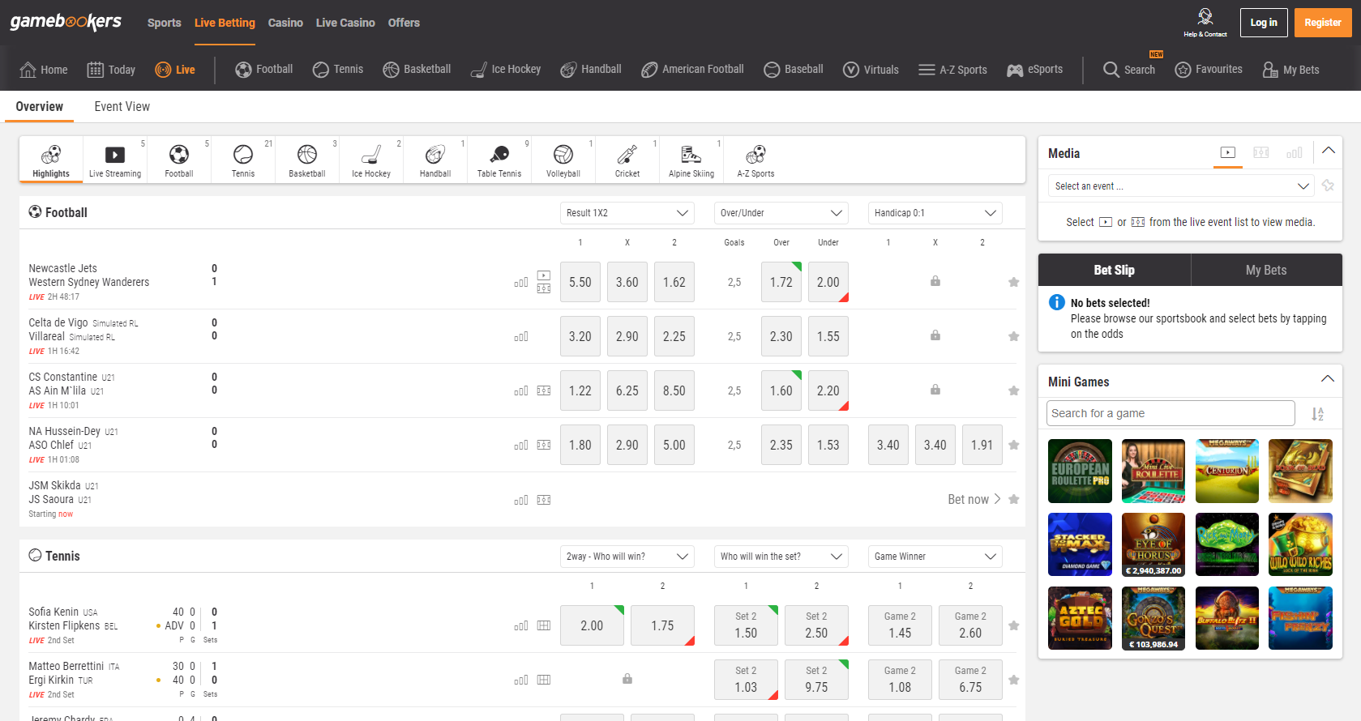Toggle favourite star for Sofia Kenin match
Screen dimensions: 1361x721
[x=1013, y=625]
